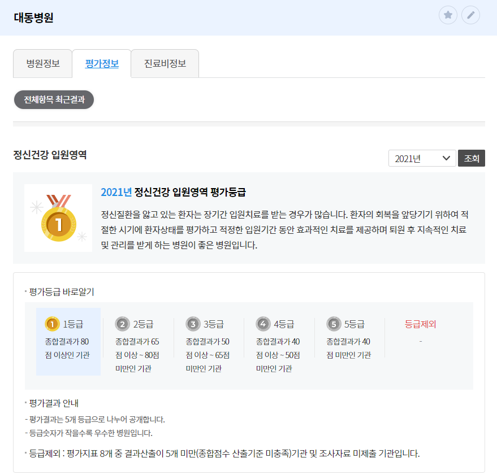
Task: Click the 5등급 gray badge icon
Action: pos(334,324)
